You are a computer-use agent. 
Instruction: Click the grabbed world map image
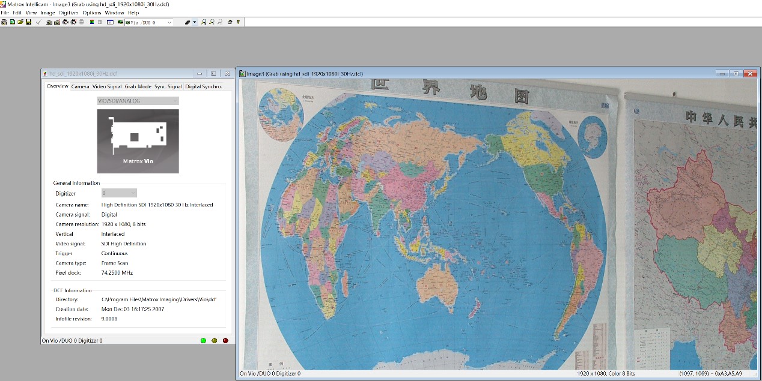[499, 225]
